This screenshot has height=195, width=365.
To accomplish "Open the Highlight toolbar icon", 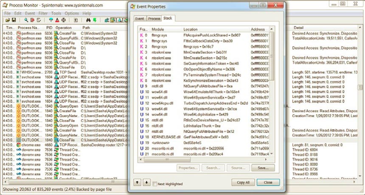I will [x=57, y=20].
